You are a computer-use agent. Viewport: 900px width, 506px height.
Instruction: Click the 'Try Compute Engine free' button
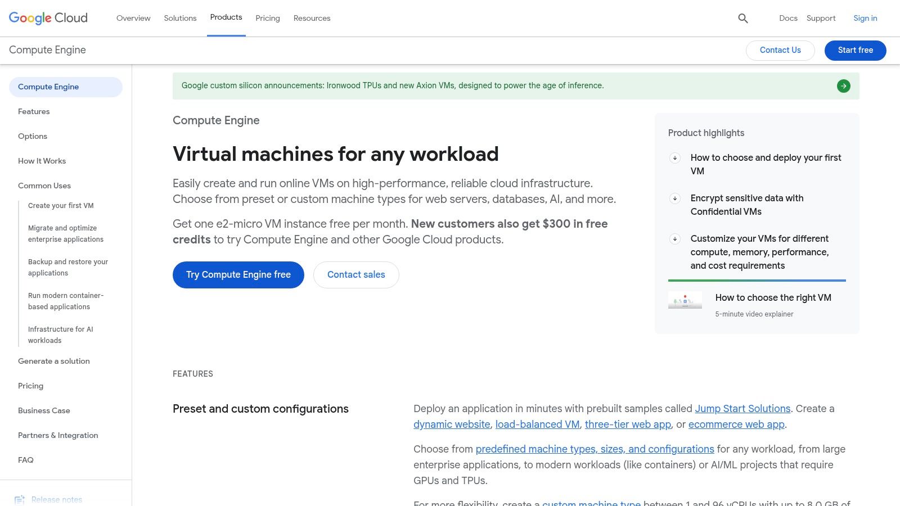coord(238,274)
